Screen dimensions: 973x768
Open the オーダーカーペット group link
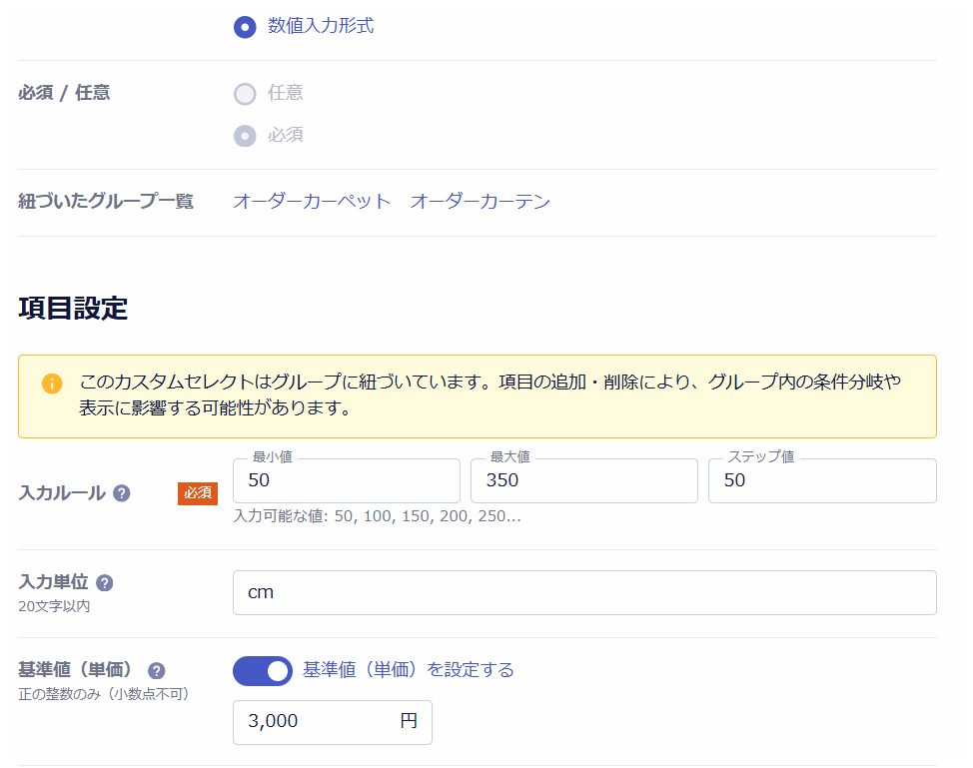point(312,202)
